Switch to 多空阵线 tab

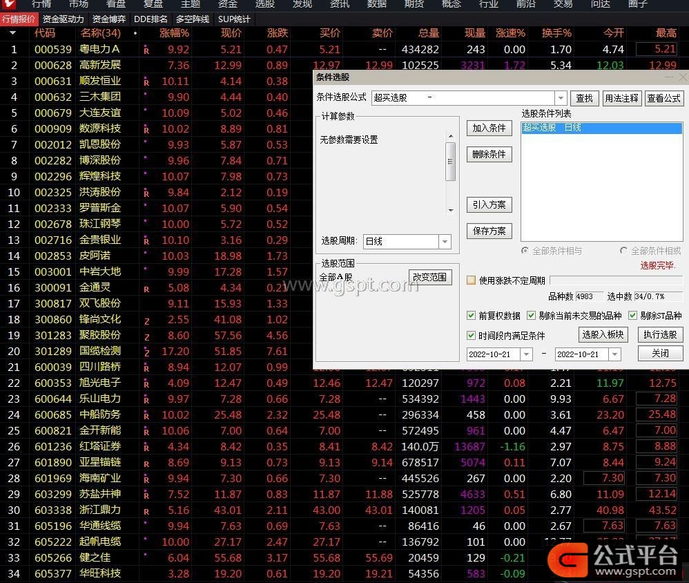pos(192,19)
